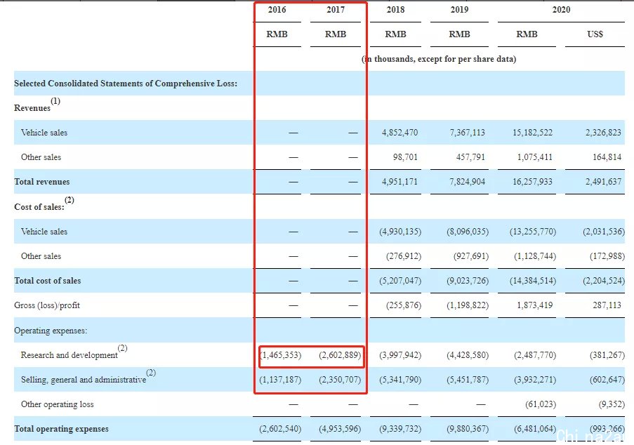
Task: Click Other sales value 98,701
Action: point(405,157)
